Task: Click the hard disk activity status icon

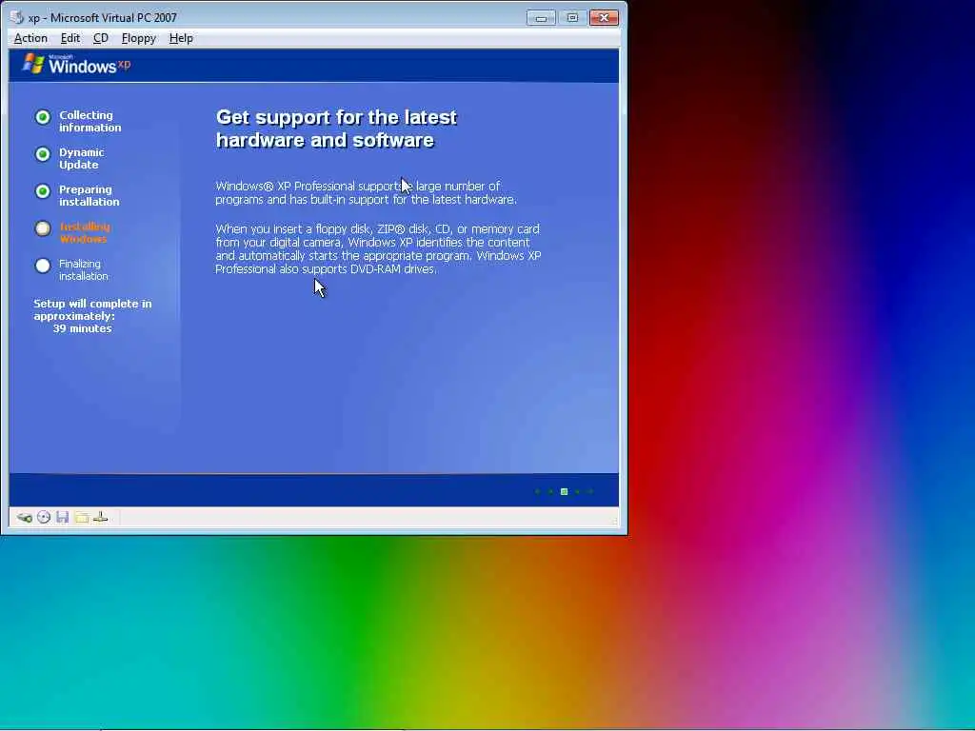Action: 24,517
